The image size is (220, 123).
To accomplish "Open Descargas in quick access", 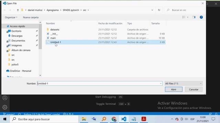I will point(17,36).
